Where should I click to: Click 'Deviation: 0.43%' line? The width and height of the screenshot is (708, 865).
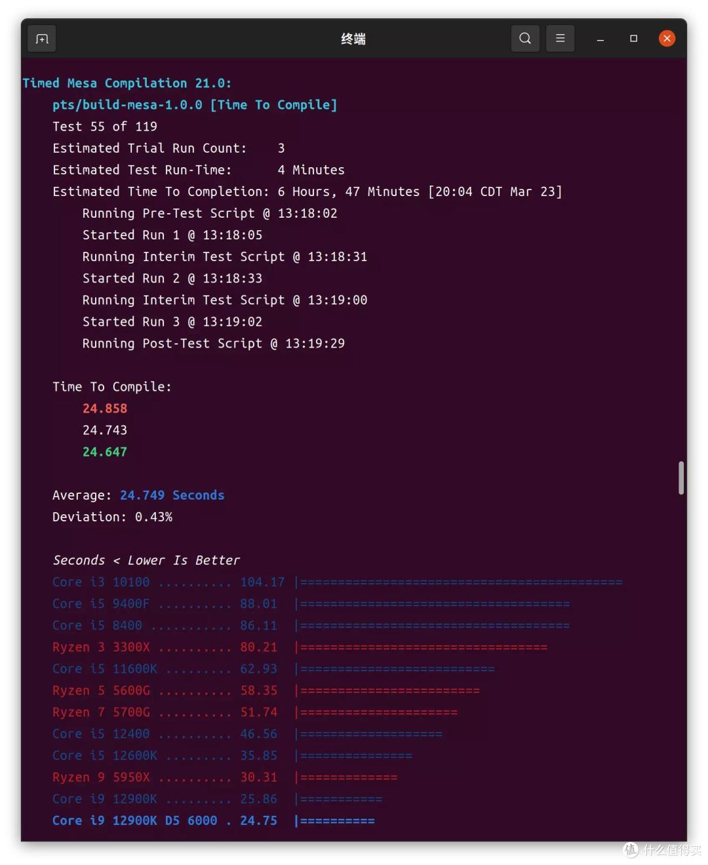coord(113,517)
